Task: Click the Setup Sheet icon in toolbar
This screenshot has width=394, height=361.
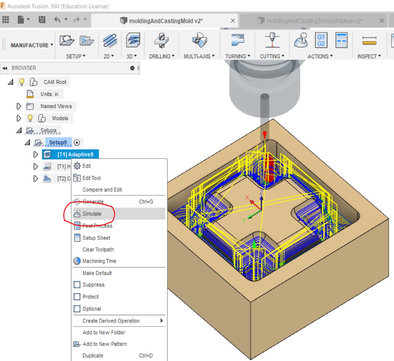Action: click(341, 40)
